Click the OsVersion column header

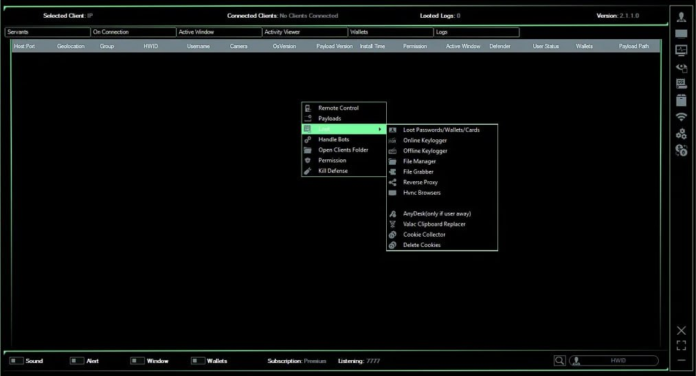[284, 46]
